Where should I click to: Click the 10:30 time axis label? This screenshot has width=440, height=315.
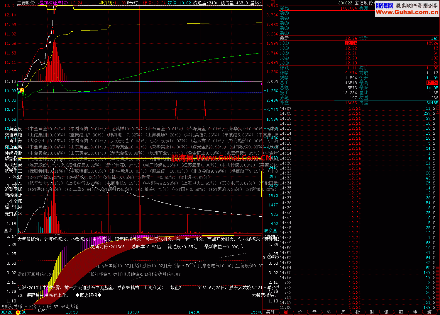(x=72, y=312)
